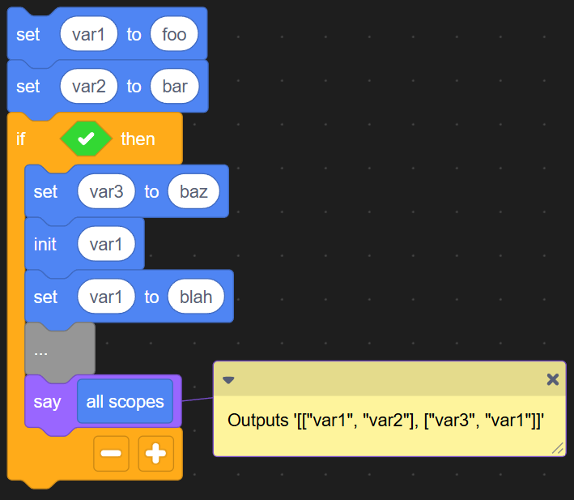Click the 'bar' value field

(x=175, y=86)
